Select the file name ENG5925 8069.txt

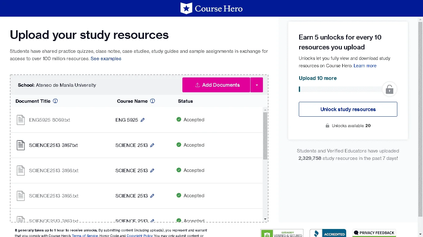(50, 120)
